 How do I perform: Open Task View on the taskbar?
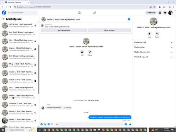[40, 130]
